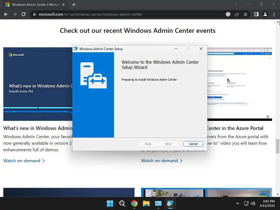This screenshot has width=280, height=210.
Task: Click Cancel in the Setup wizard
Action: click(193, 144)
